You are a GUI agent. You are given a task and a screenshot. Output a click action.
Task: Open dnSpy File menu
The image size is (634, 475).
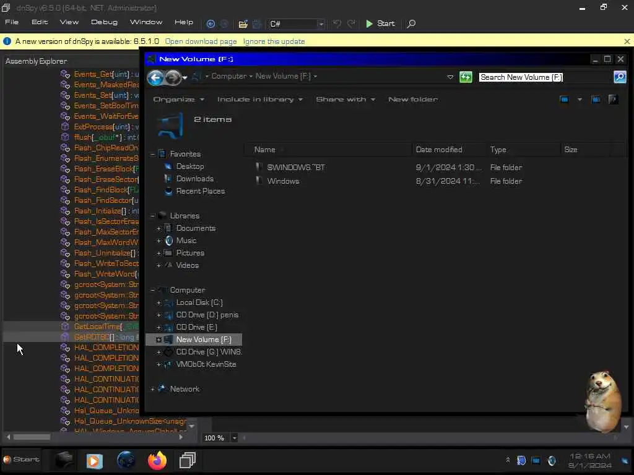click(x=12, y=22)
